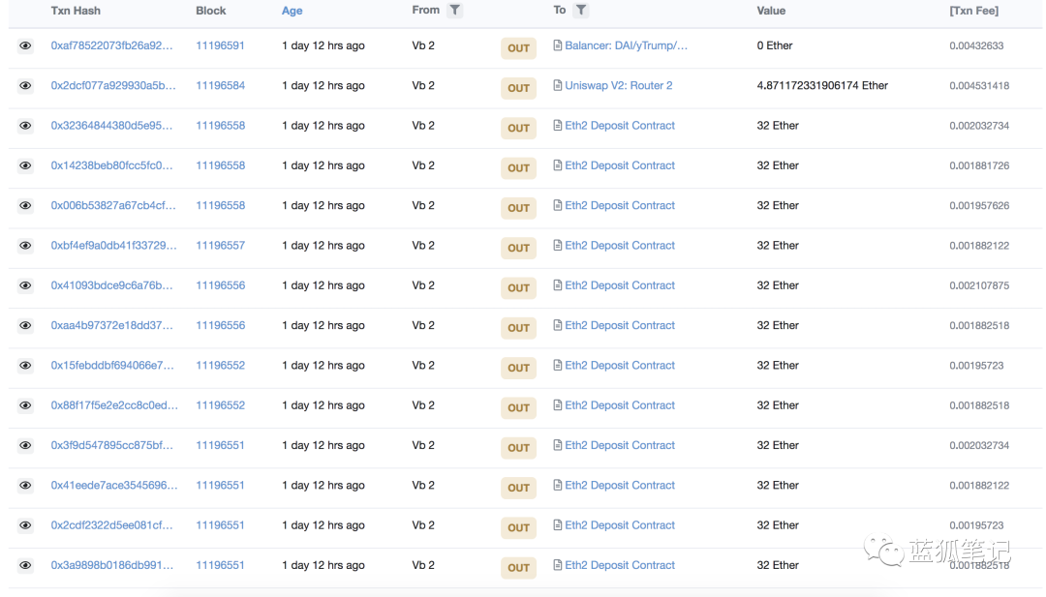Click eye icon for transaction 0xaf78522073fb26a92
The image size is (1046, 597).
coord(25,46)
